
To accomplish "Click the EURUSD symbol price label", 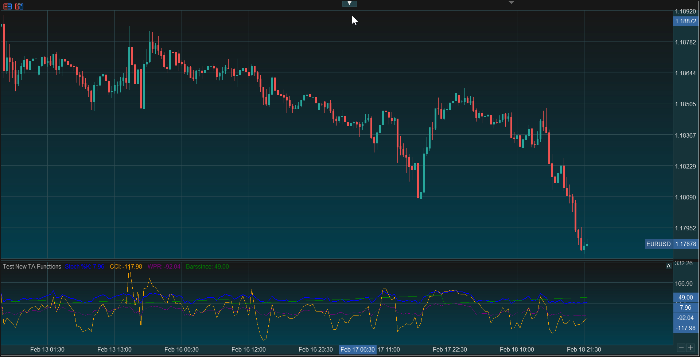I will 658,244.
